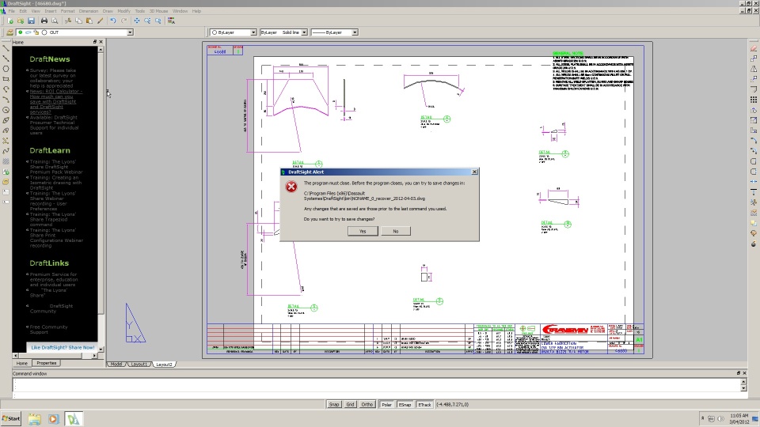
Task: Select the Explode bomb tool
Action: point(753,244)
